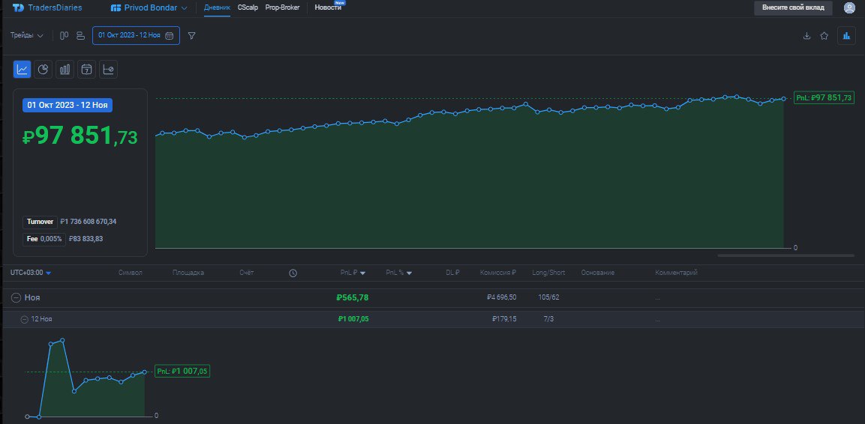Open the filter funnel icon
The height and width of the screenshot is (424, 865).
point(191,35)
